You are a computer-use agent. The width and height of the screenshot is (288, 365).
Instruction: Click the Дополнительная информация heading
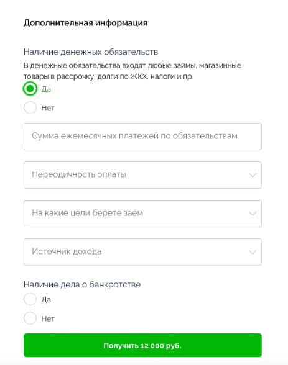tap(85, 23)
